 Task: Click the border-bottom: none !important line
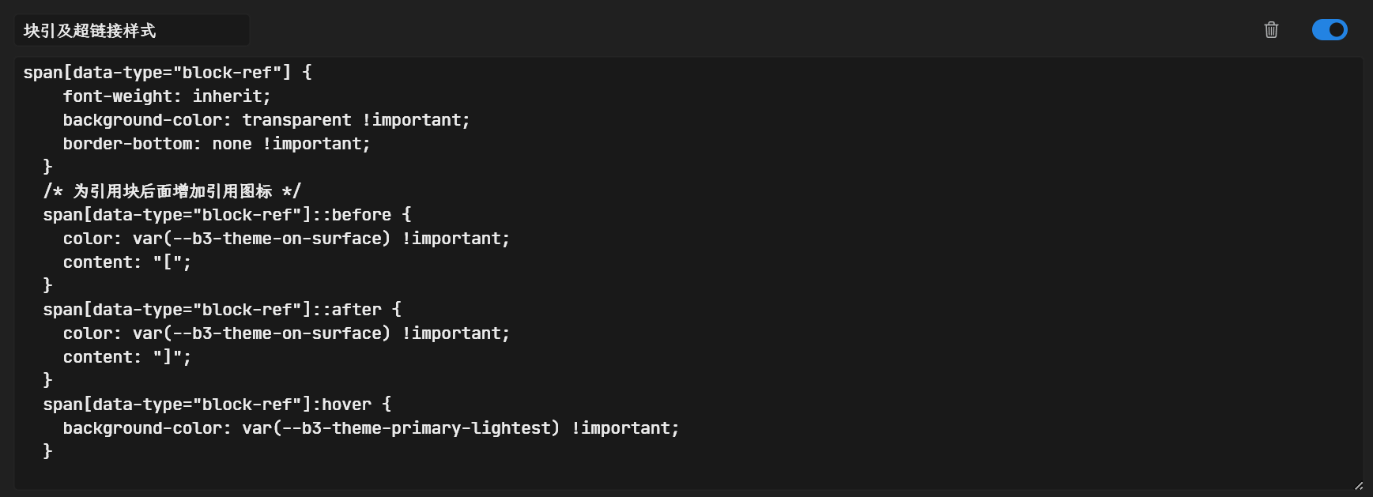pos(216,144)
